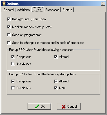Check Suspicious under processes popup group

pos(13,64)
